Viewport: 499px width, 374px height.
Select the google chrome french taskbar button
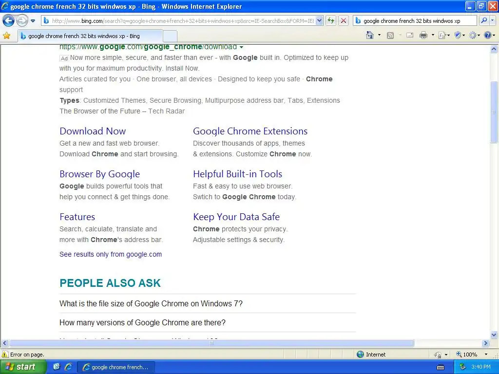pos(116,367)
